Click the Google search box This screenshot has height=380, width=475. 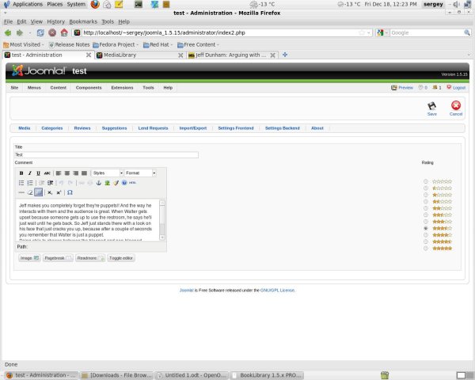pyautogui.click(x=427, y=32)
